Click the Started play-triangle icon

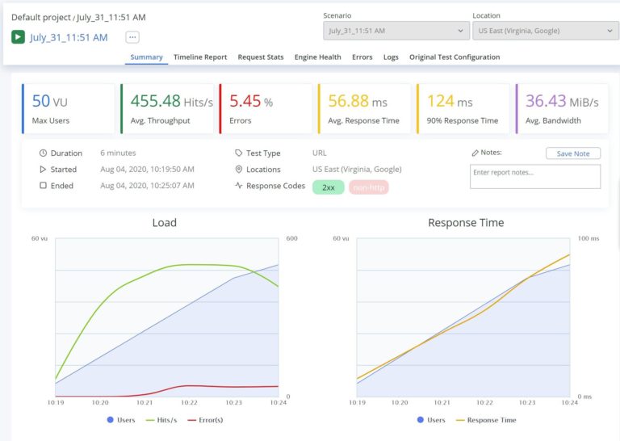point(43,170)
